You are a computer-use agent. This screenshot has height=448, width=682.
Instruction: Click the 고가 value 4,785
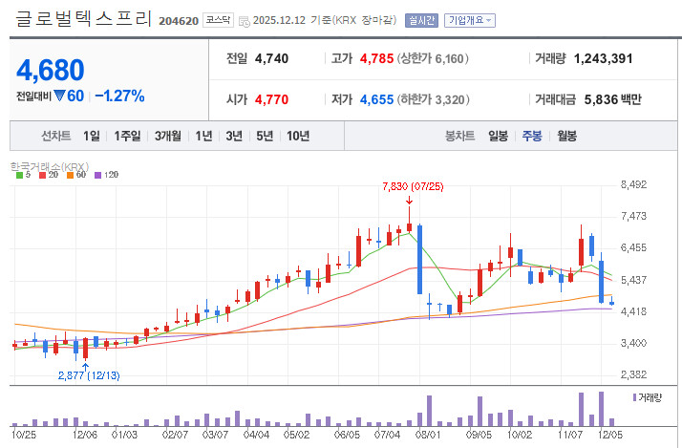tap(376, 58)
